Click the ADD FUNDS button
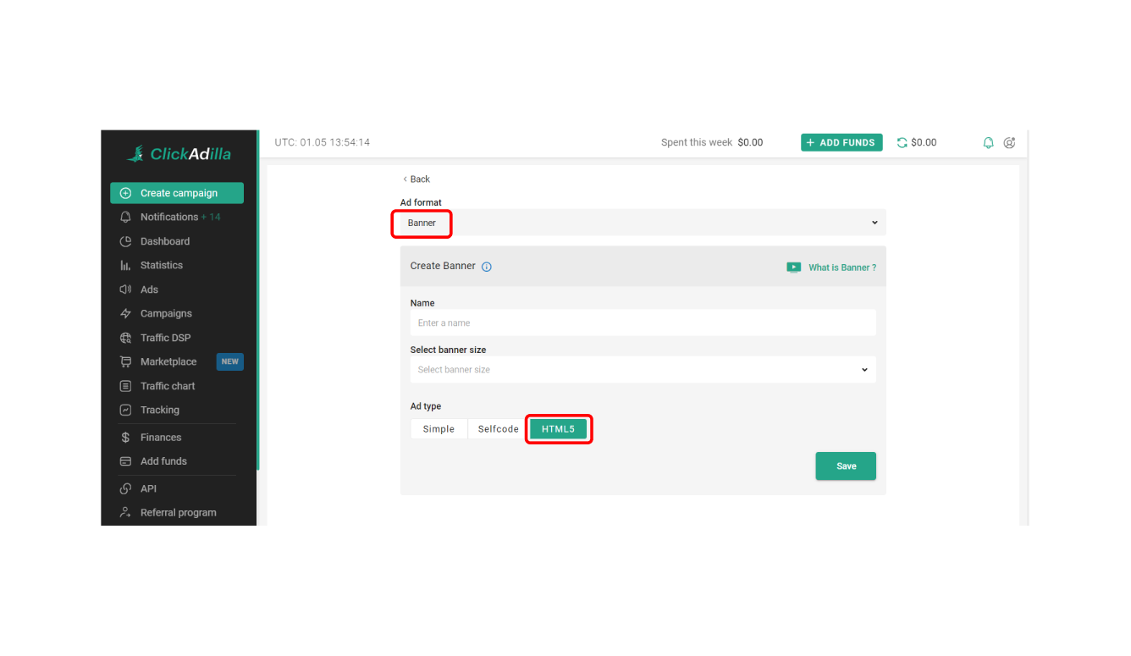The image size is (1131, 656). pos(841,143)
